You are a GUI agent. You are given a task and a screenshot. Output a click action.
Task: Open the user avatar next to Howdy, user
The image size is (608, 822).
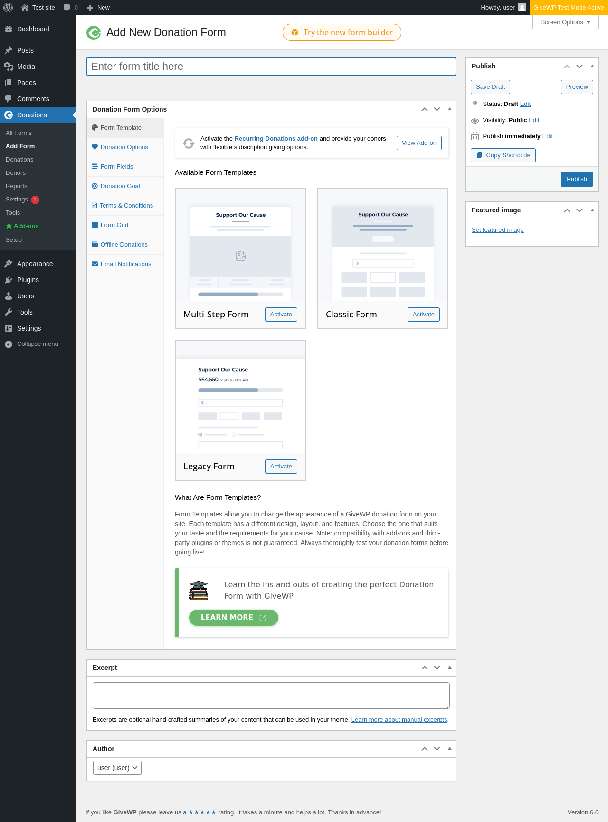pos(522,8)
